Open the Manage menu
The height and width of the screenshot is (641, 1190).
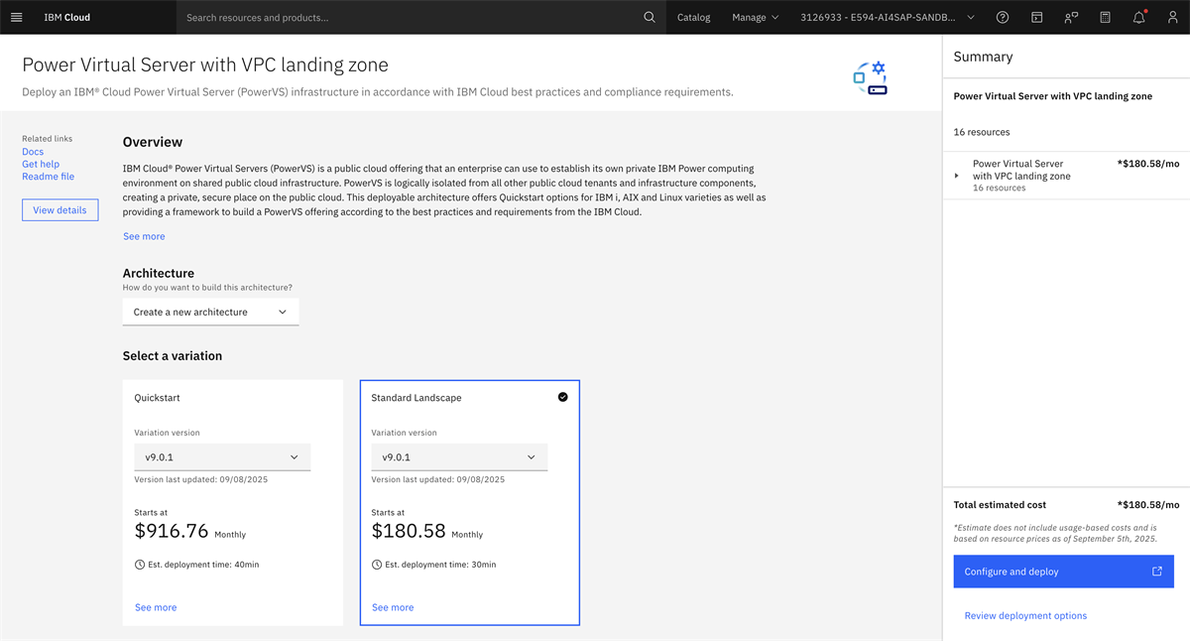pyautogui.click(x=755, y=17)
